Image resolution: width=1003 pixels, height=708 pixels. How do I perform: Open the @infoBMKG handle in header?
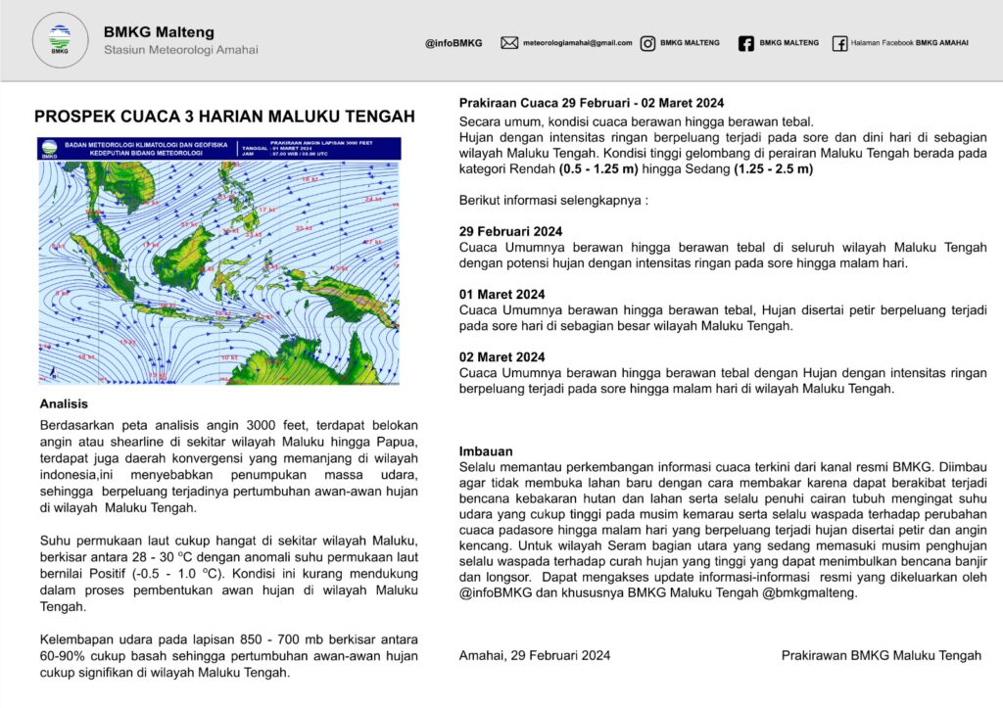[454, 43]
